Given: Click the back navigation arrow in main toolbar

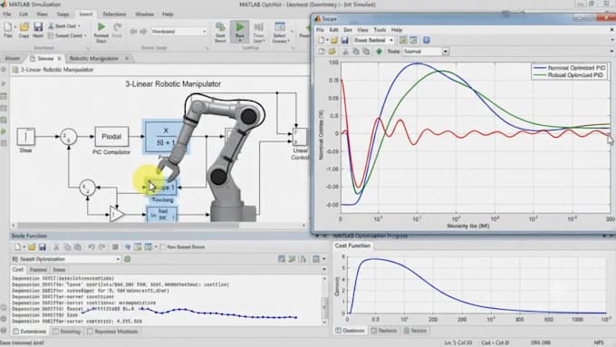Looking at the screenshot, I should (x=133, y=32).
